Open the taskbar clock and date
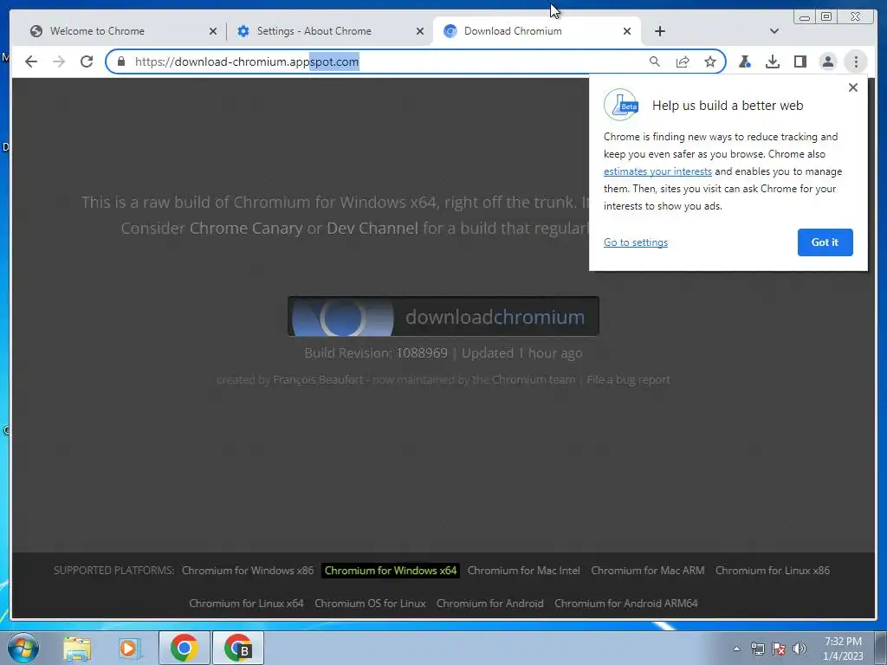This screenshot has height=665, width=887. [x=843, y=649]
